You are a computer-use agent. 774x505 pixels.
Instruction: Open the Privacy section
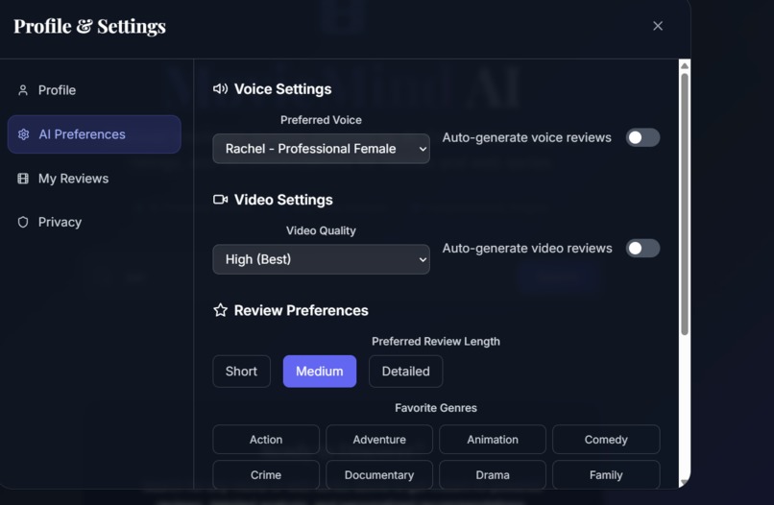coord(94,222)
